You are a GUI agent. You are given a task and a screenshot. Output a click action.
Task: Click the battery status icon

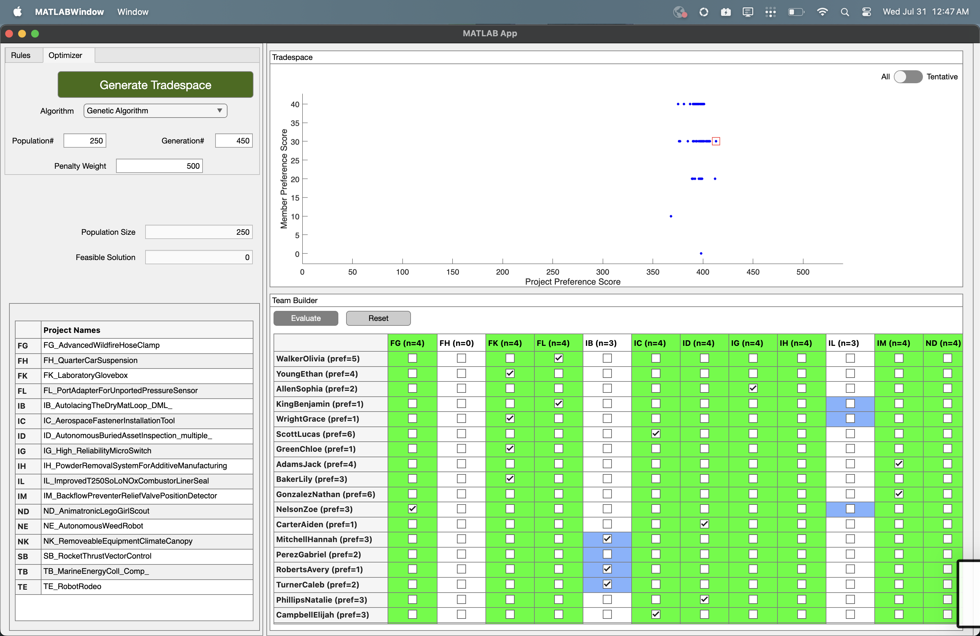click(x=796, y=12)
